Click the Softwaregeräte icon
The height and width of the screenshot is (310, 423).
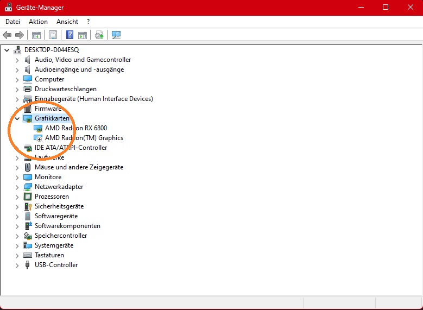[x=28, y=217]
